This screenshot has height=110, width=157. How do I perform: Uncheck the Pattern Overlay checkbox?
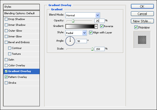(x=6, y=77)
